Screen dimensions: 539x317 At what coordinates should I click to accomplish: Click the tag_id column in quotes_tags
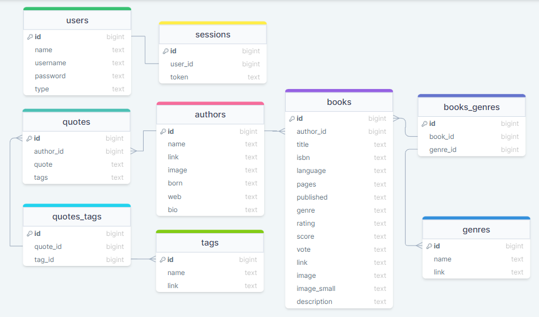(x=77, y=260)
